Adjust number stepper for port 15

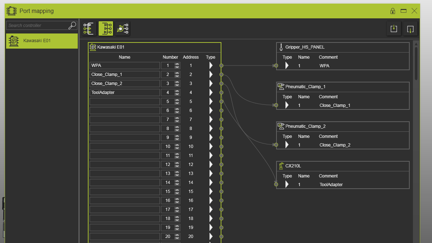pos(177,192)
